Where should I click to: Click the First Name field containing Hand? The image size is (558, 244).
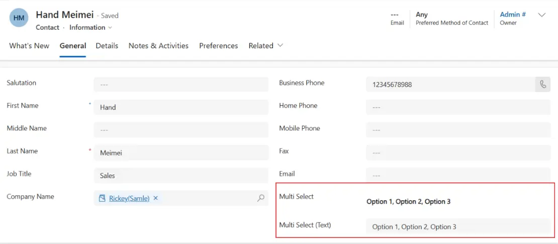point(181,107)
